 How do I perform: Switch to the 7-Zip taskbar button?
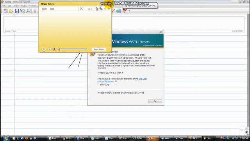[x=138, y=138]
